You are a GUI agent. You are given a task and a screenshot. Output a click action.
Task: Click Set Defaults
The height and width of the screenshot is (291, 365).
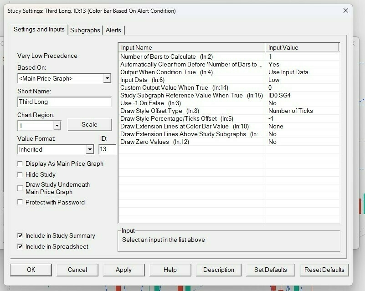[x=270, y=270]
